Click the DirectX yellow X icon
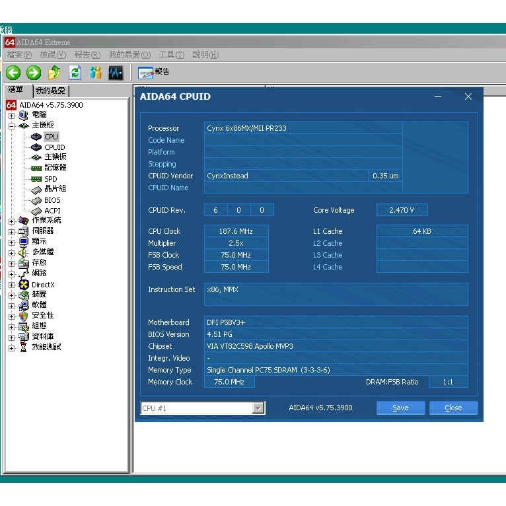The image size is (506, 506). coord(23,284)
